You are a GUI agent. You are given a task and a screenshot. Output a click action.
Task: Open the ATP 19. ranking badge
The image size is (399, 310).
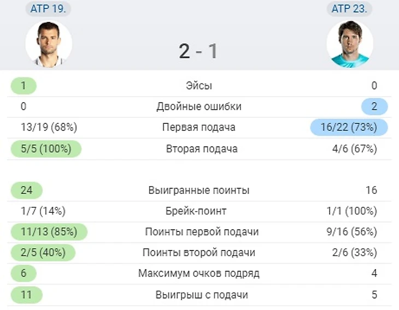tap(49, 9)
